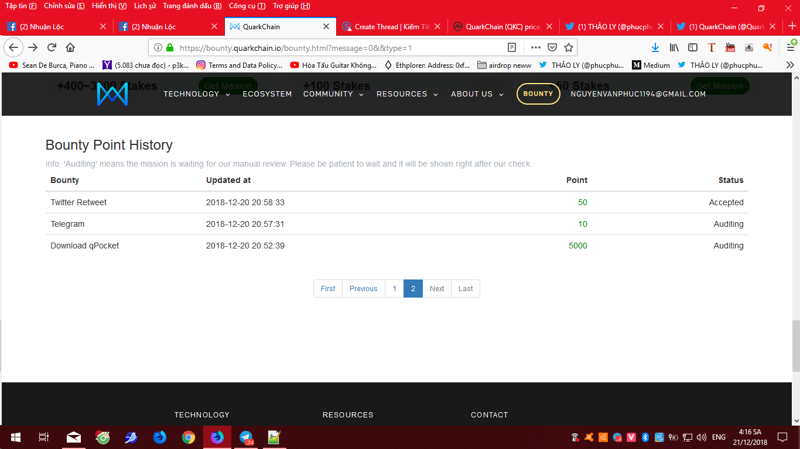
Task: Open Telegram from the taskbar
Action: 246,437
